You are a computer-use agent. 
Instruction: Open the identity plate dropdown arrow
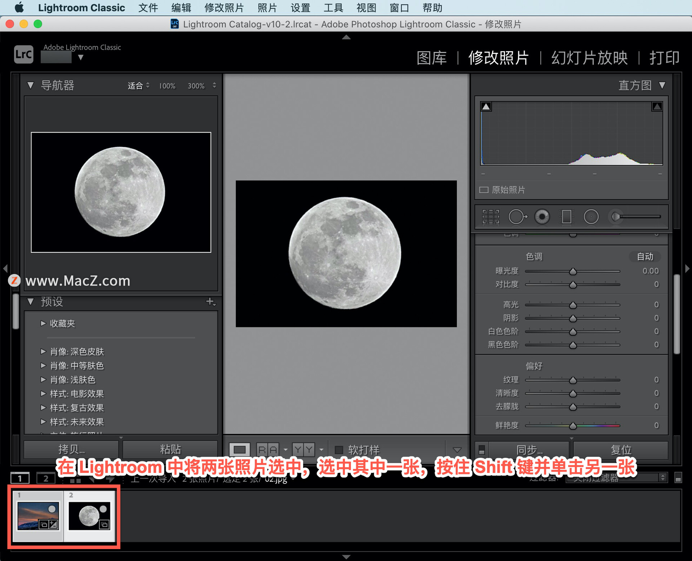coord(81,57)
